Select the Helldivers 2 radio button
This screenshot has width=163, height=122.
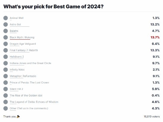[x=6, y=57]
